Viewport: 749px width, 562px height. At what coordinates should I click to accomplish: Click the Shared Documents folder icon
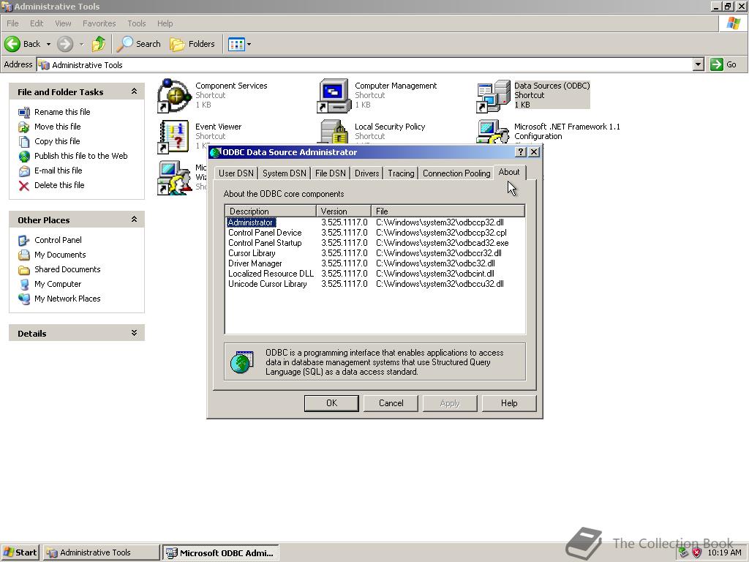coord(24,270)
